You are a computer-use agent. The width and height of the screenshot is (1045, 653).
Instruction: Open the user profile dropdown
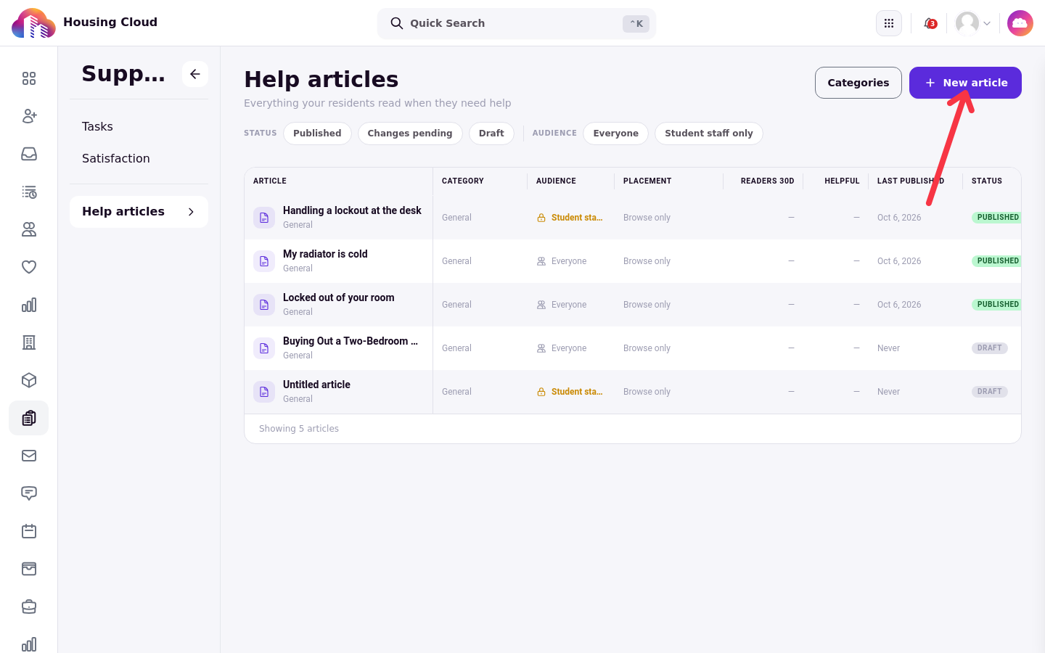click(973, 23)
